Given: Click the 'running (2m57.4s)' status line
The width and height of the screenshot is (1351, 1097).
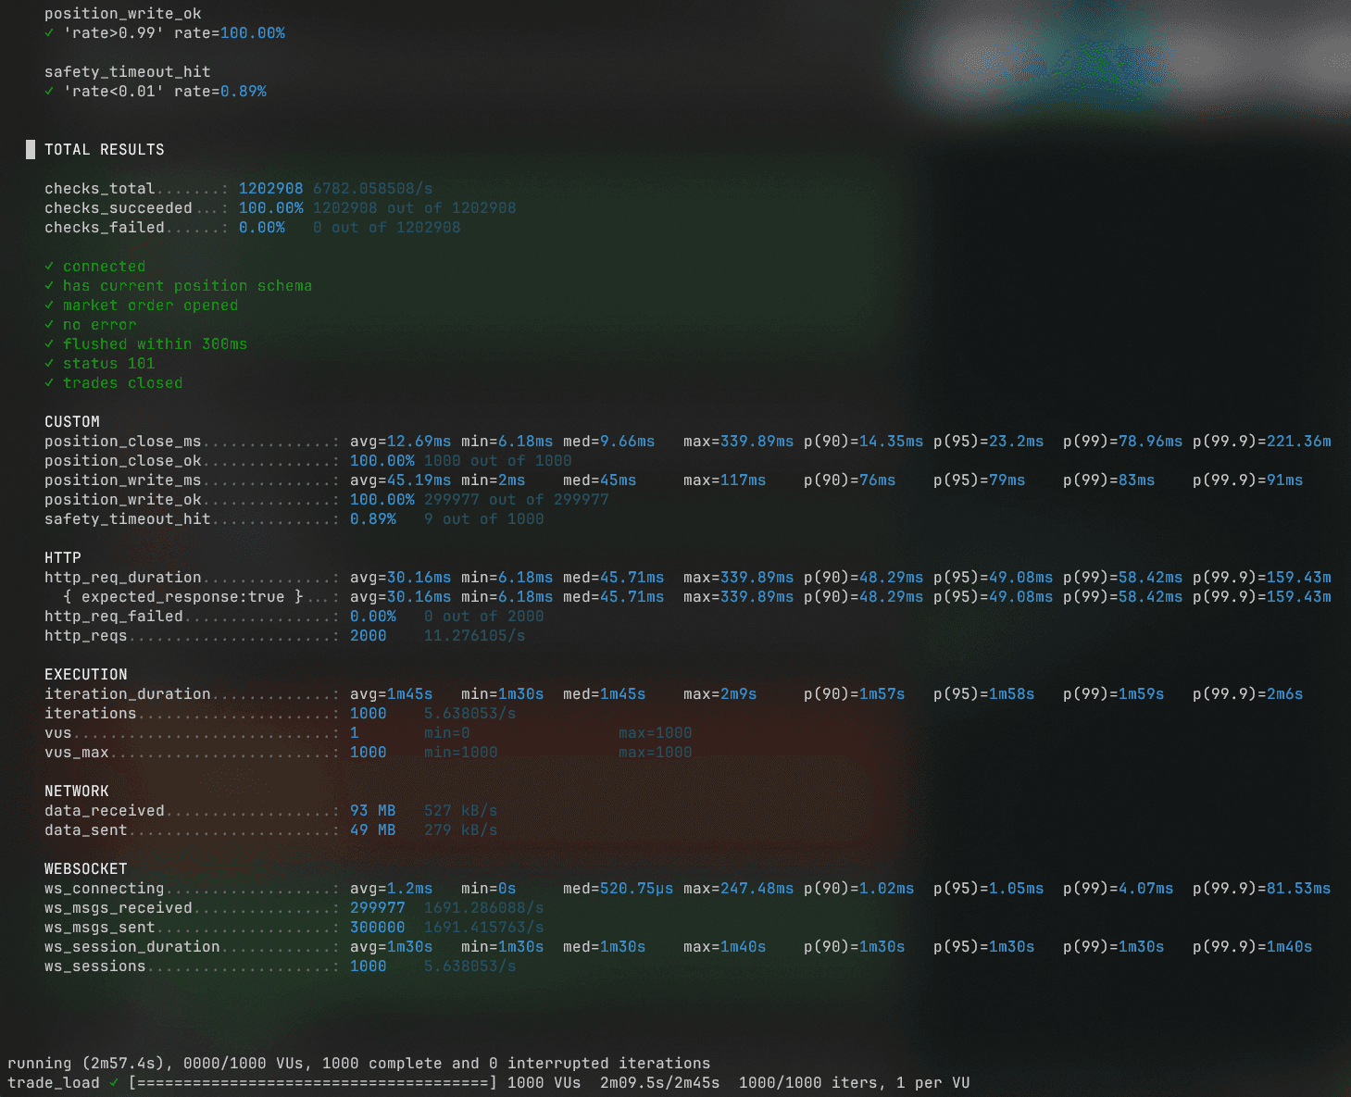Looking at the screenshot, I should click(359, 1064).
